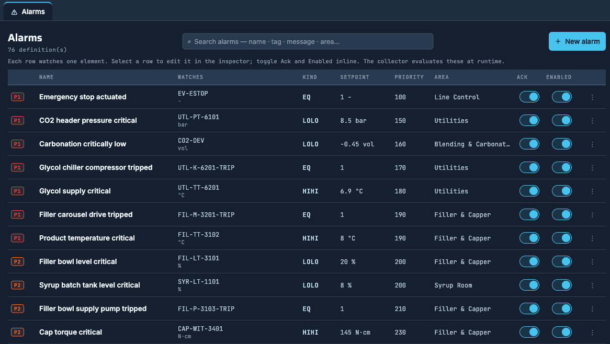Disable Enabled switch for Glycol supply critical
Screen dimensions: 610x344
561,191
